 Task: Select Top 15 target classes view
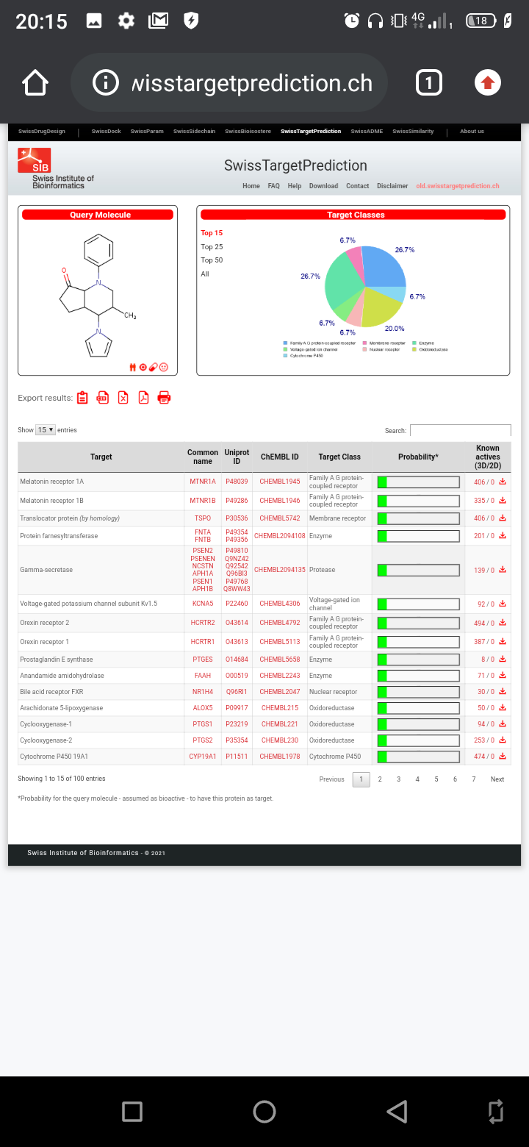[212, 233]
